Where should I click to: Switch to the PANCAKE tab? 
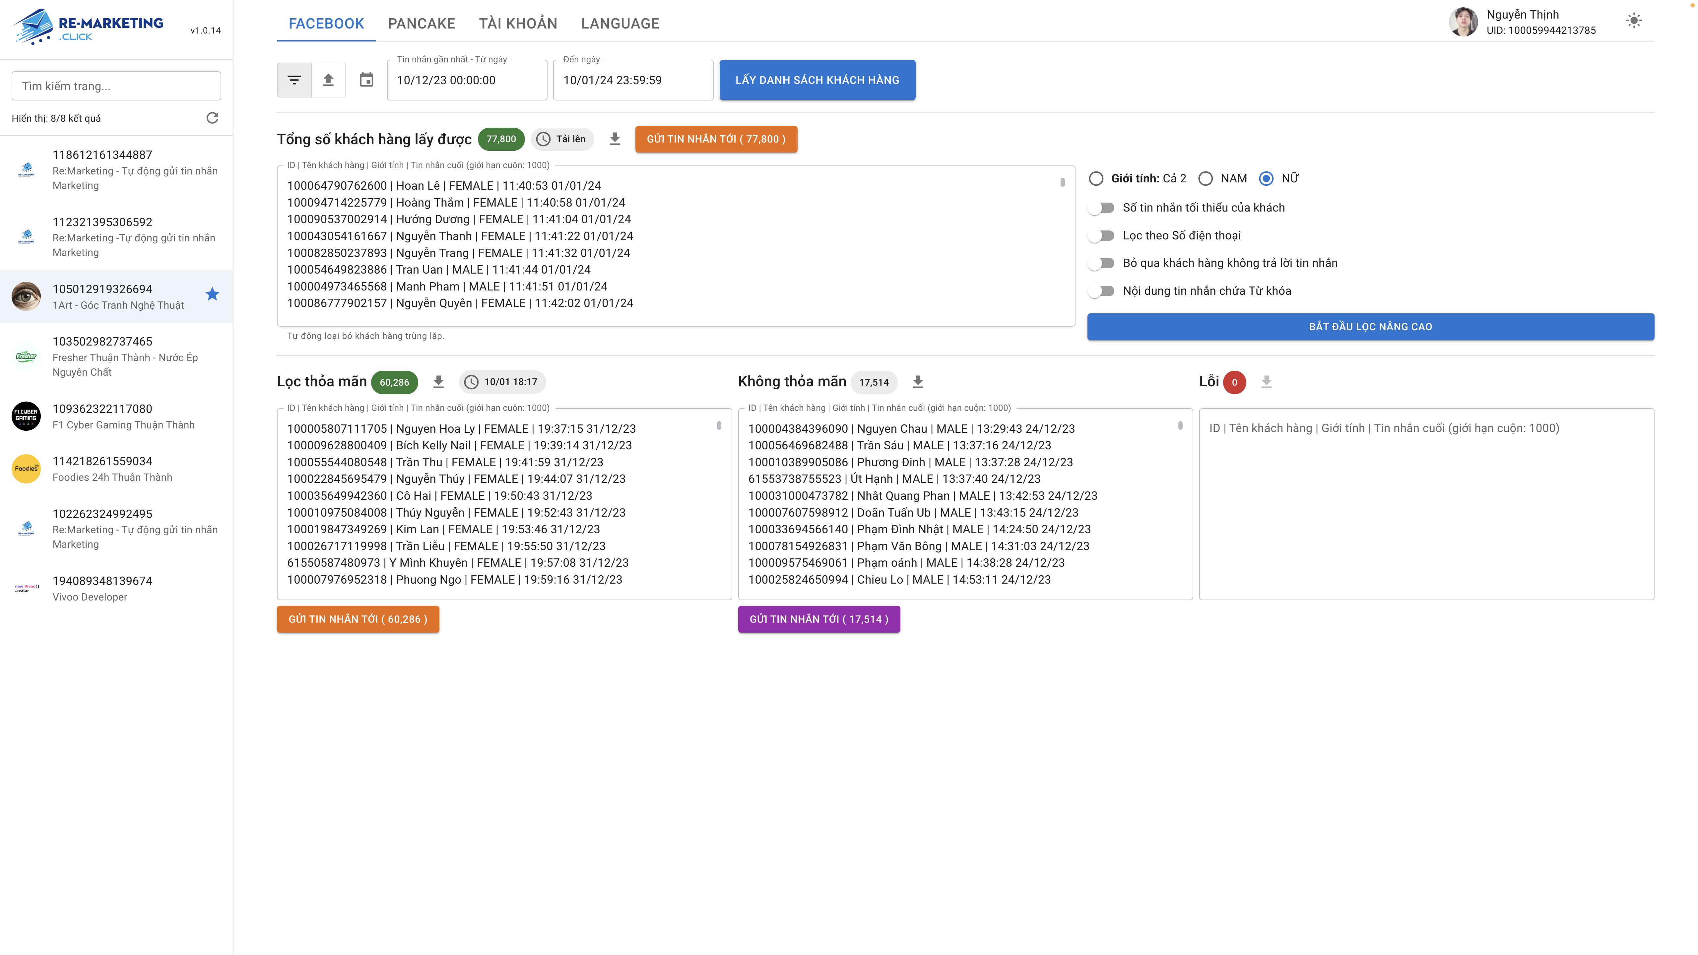coord(421,24)
